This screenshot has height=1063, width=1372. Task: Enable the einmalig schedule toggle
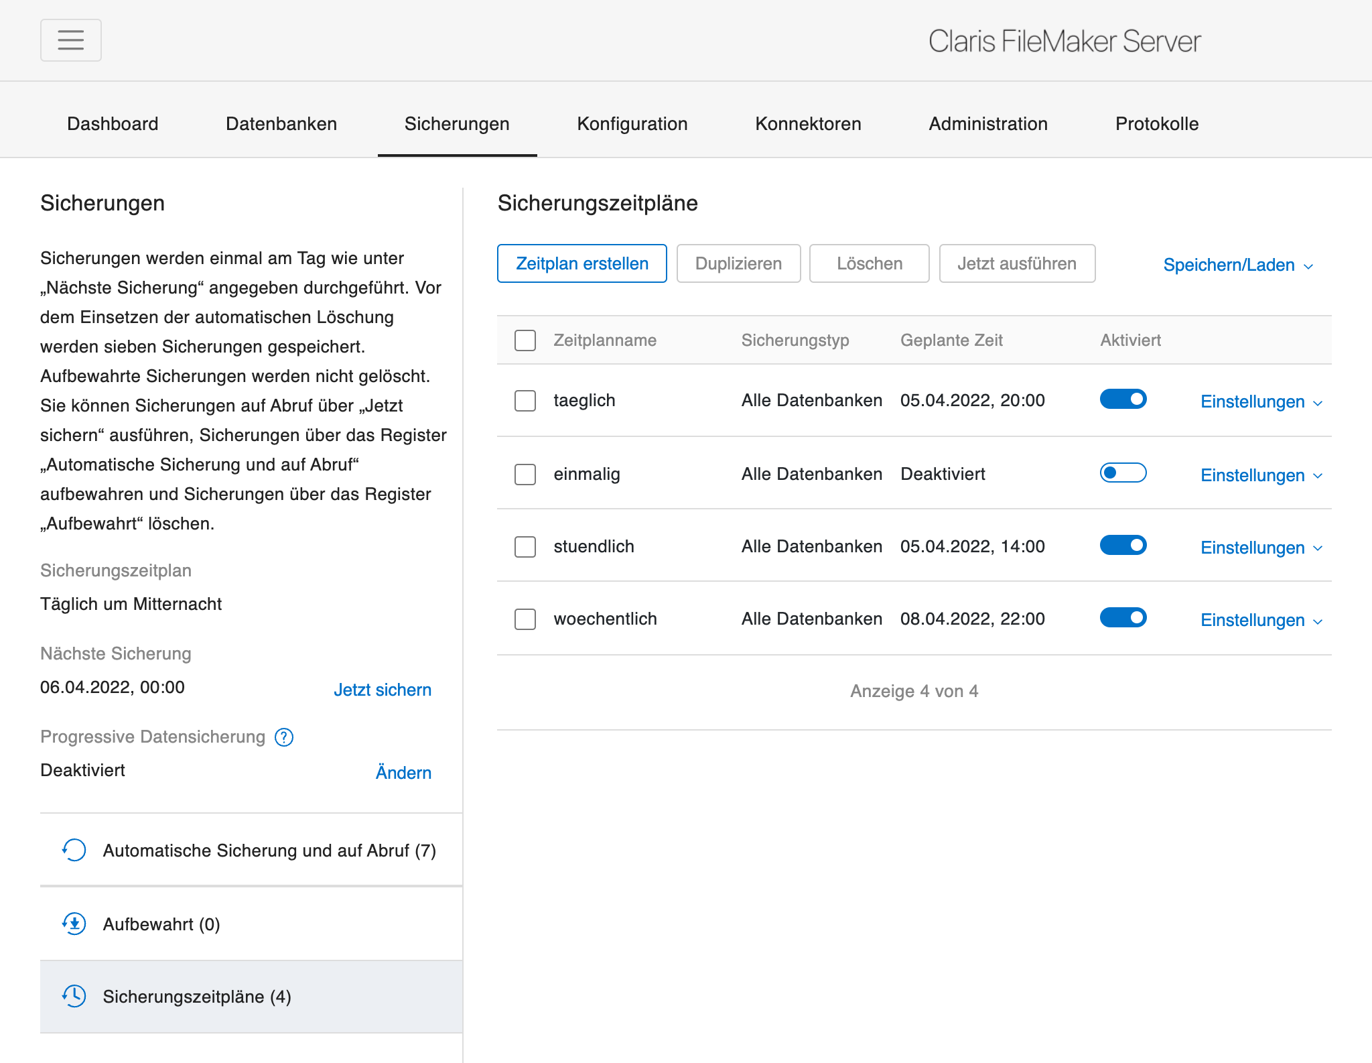[x=1123, y=473]
